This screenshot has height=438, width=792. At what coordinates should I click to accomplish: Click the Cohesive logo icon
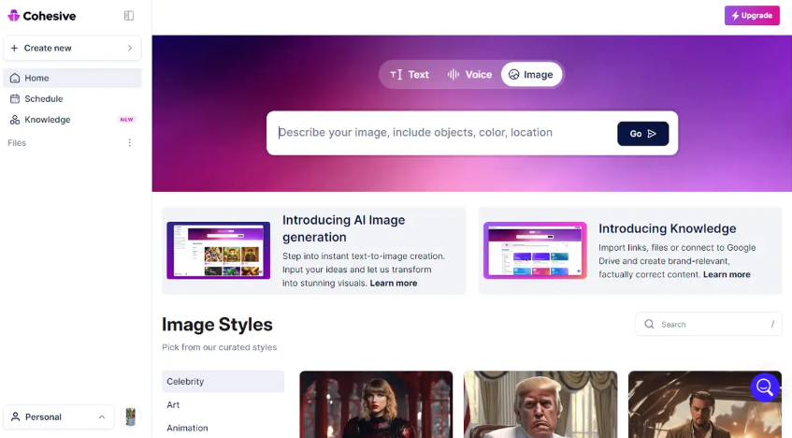click(x=14, y=16)
